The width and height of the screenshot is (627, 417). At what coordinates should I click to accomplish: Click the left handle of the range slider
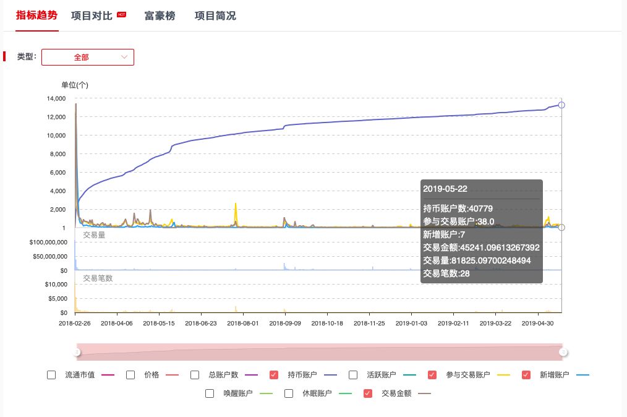pos(77,351)
